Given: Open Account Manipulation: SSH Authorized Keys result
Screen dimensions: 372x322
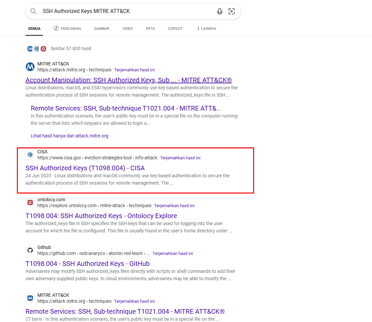Looking at the screenshot, I should (x=129, y=80).
